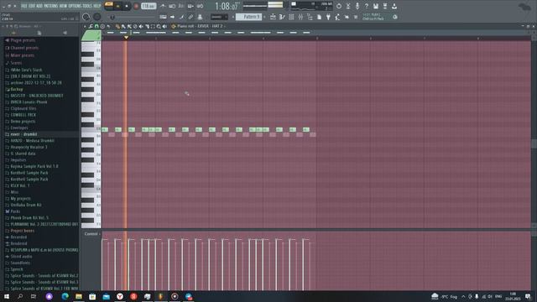Screen dimensions: 537x302
Task: Toggle the red Record button
Action: pyautogui.click(x=136, y=6)
